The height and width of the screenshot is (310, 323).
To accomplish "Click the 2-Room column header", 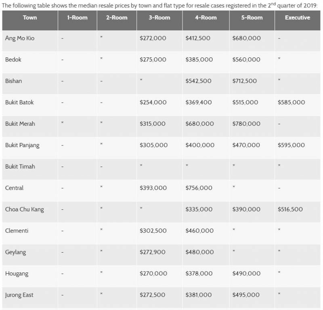I will pos(117,18).
